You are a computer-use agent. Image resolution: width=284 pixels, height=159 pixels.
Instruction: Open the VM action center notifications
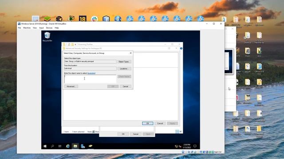coord(195,146)
